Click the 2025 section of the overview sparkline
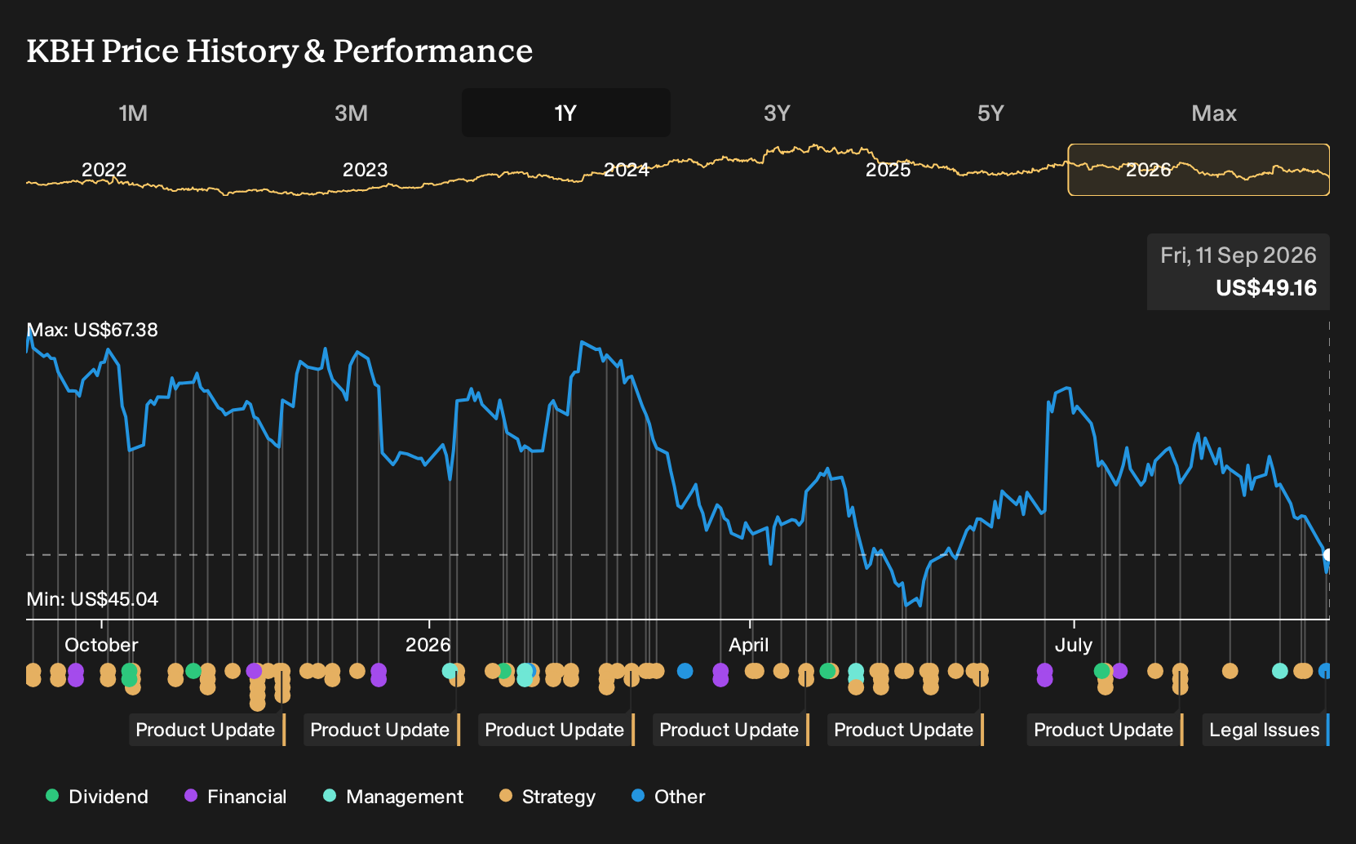Image resolution: width=1356 pixels, height=844 pixels. [888, 170]
